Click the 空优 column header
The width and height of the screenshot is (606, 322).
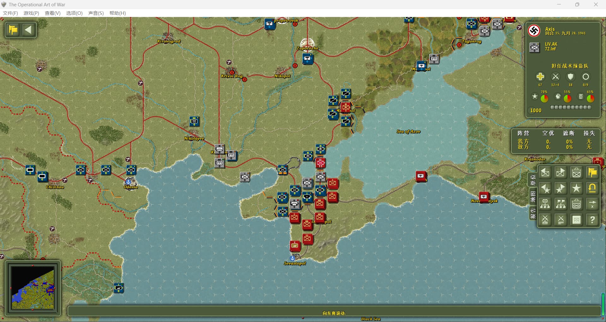pyautogui.click(x=548, y=133)
